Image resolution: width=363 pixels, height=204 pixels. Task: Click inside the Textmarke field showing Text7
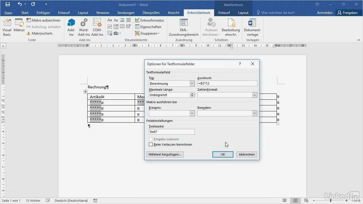[171, 131]
